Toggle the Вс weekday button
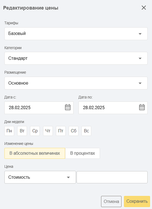This screenshot has height=209, width=152. (86, 131)
